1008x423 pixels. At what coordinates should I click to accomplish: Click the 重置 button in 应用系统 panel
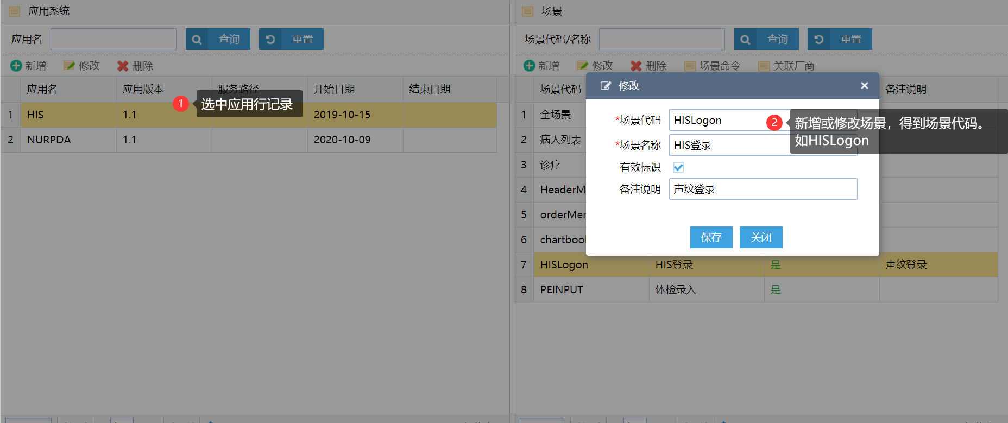tap(291, 39)
